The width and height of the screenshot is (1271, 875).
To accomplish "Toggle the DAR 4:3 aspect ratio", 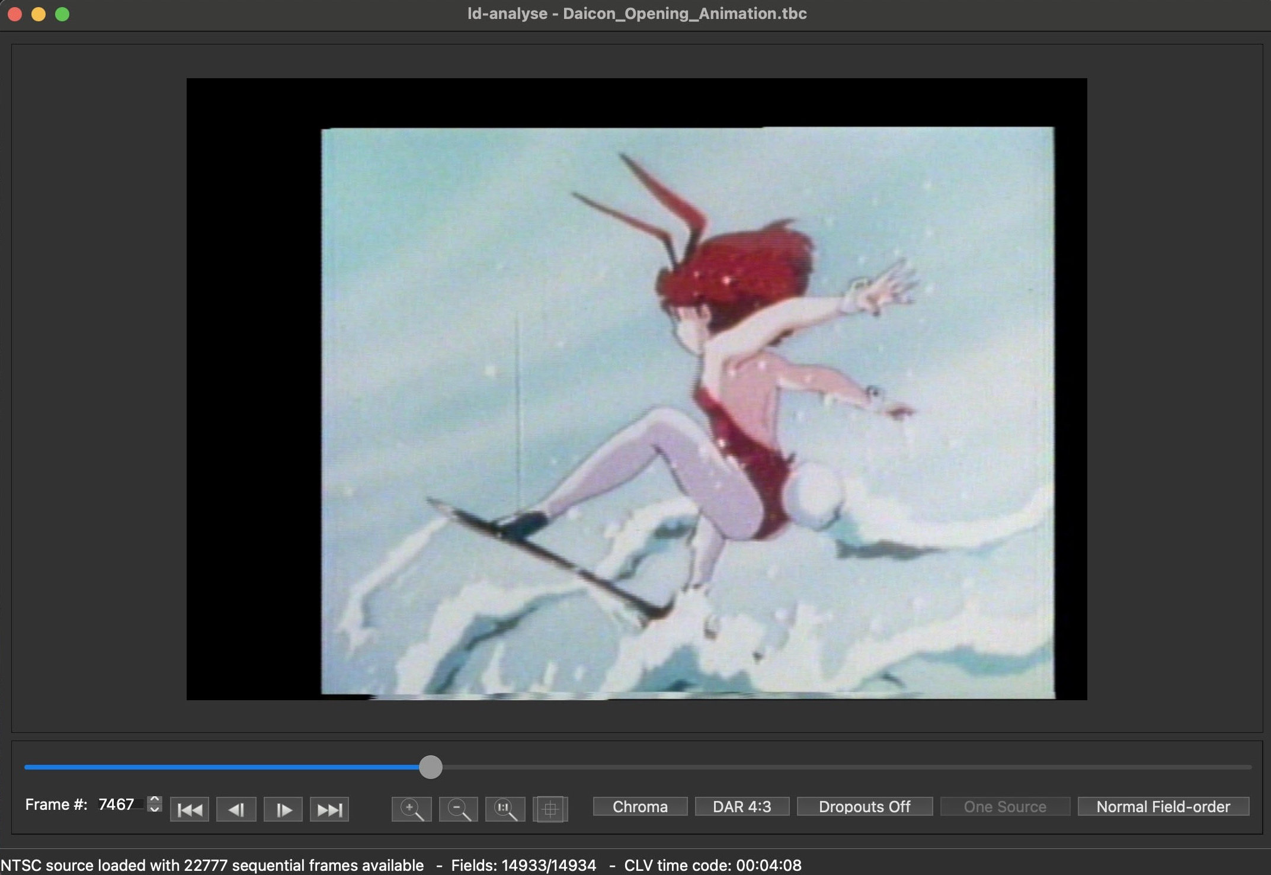I will (742, 807).
